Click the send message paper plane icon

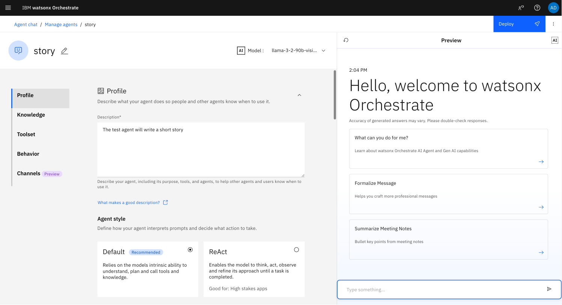tap(549, 289)
